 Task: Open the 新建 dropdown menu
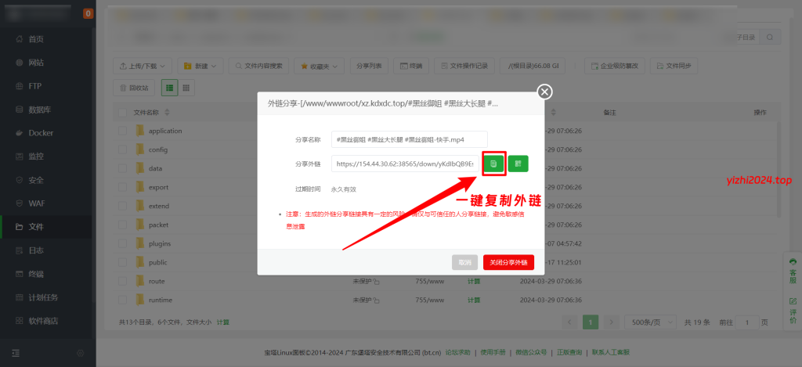point(201,66)
